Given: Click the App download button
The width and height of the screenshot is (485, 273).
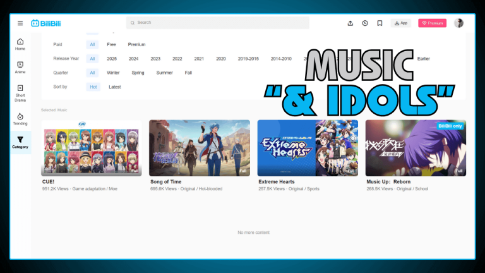Looking at the screenshot, I should pyautogui.click(x=401, y=23).
